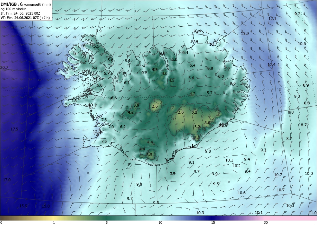Screen dimensions: 317x225
Task: Click the value 17.5 on the map
Action: click(x=15, y=129)
